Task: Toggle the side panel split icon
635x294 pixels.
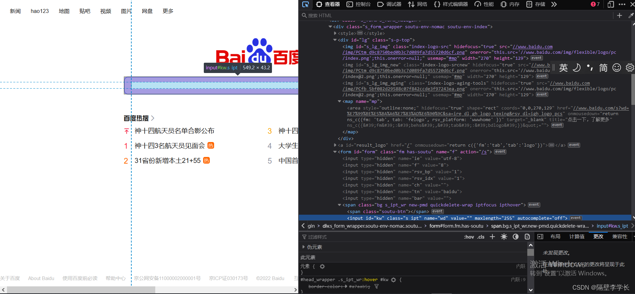Action: coord(540,237)
